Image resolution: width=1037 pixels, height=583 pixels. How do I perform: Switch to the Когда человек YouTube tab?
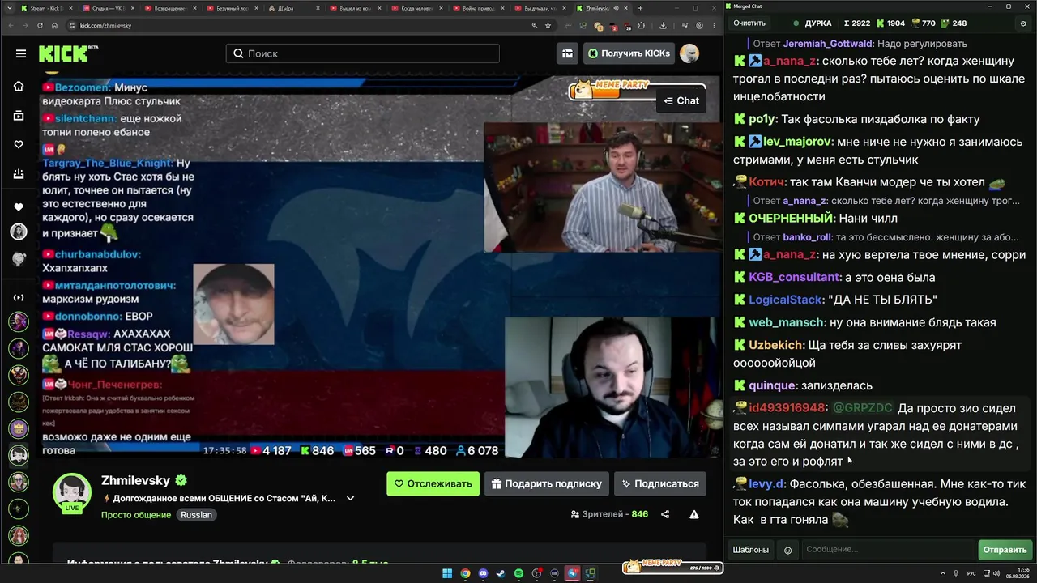(x=416, y=8)
